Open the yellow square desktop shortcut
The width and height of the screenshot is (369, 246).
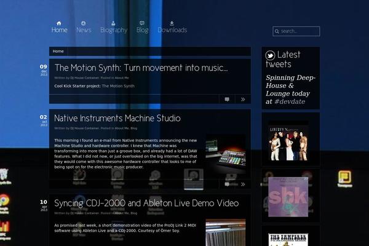point(345,179)
